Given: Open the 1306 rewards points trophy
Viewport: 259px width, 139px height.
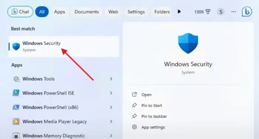Looking at the screenshot, I should 202,12.
